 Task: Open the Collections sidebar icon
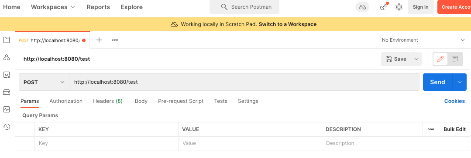pos(7,40)
